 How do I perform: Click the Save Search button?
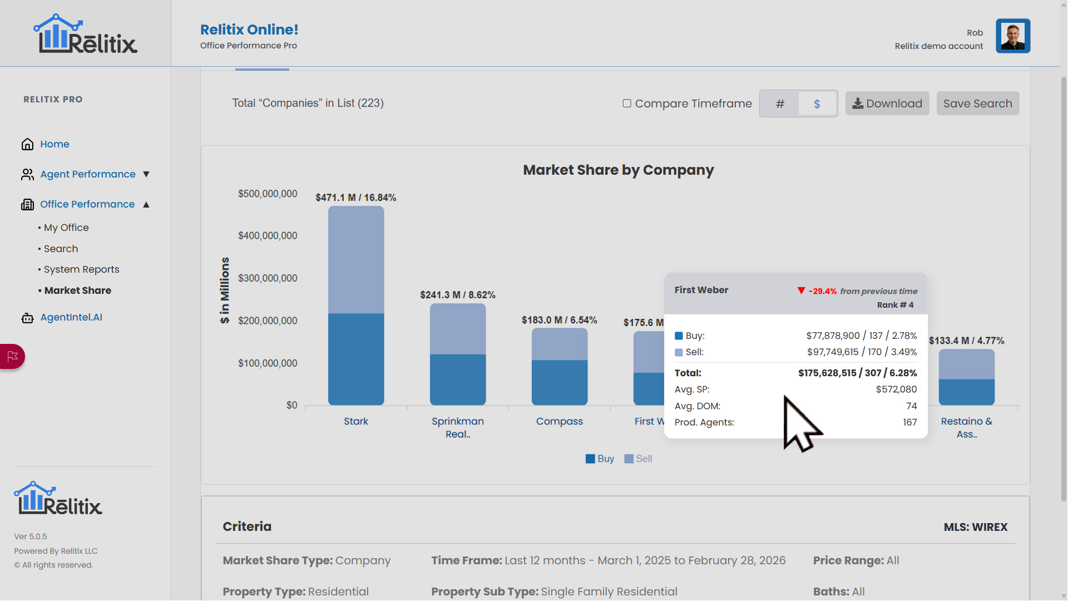pos(977,103)
